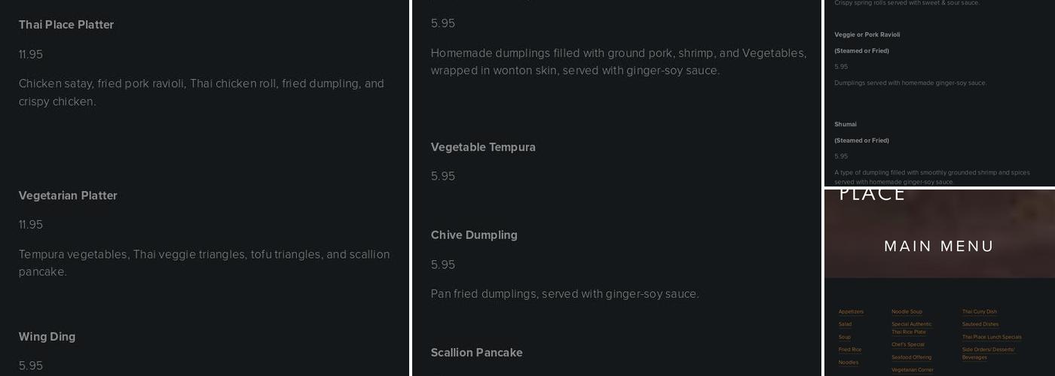Select the Vegetarian Corner link
Screen dimensions: 1055x376
[x=912, y=370]
